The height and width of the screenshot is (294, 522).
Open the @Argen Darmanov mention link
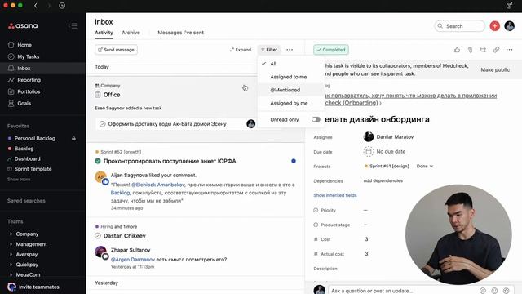(133, 260)
